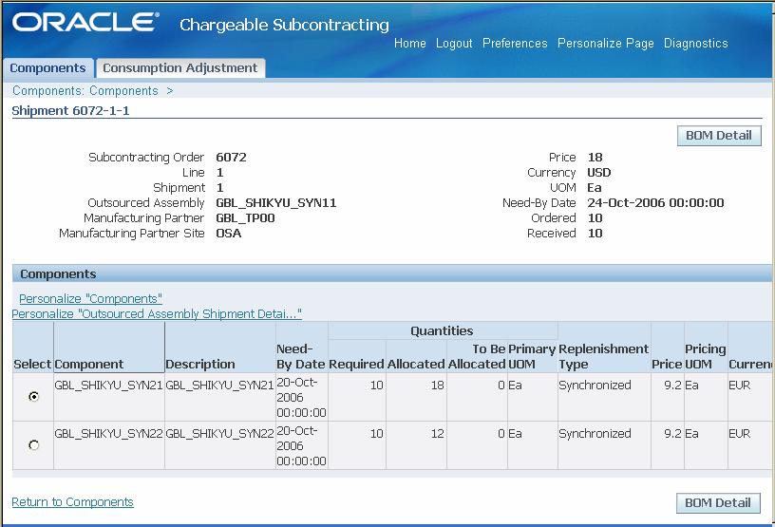Click the Logout link

[x=454, y=43]
